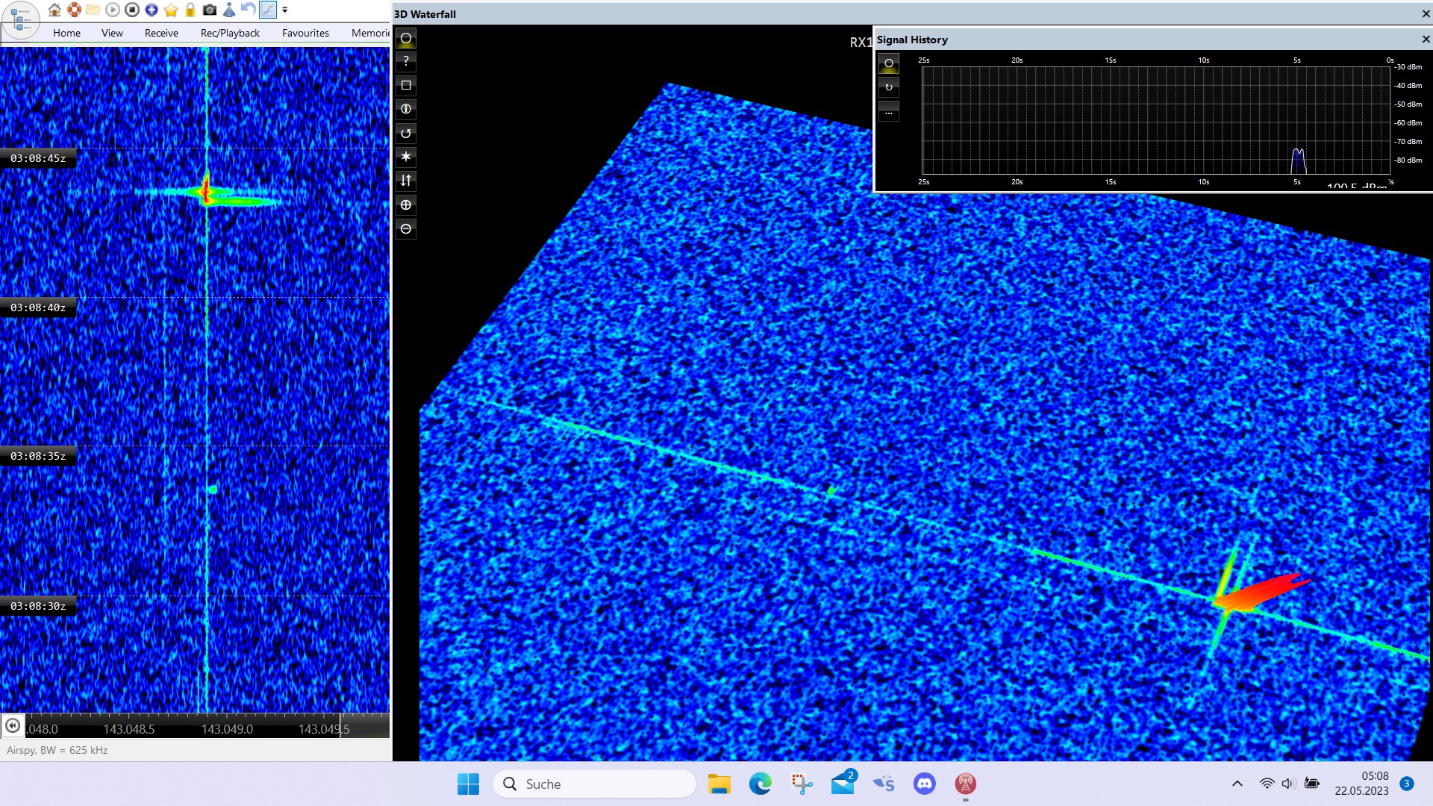Open the Rec/Playback ribbon tab
1433x806 pixels.
(x=230, y=33)
